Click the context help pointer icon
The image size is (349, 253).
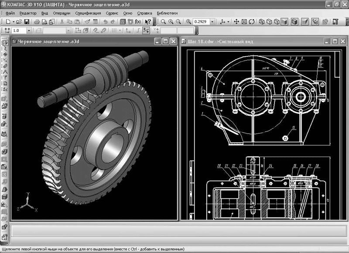pyautogui.click(x=148, y=21)
